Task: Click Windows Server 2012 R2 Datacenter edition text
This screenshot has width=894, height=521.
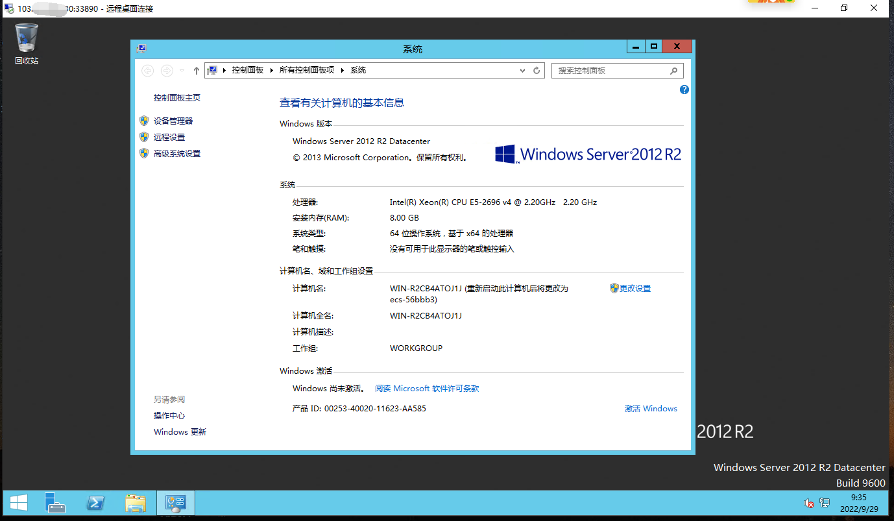Action: [361, 141]
